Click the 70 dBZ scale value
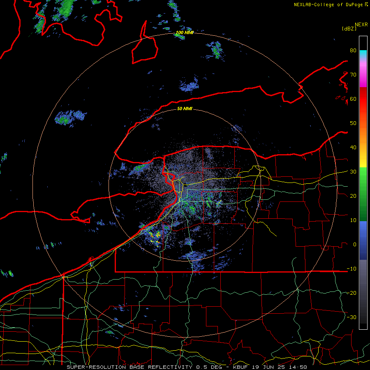The height and width of the screenshot is (370, 370). coord(353,75)
